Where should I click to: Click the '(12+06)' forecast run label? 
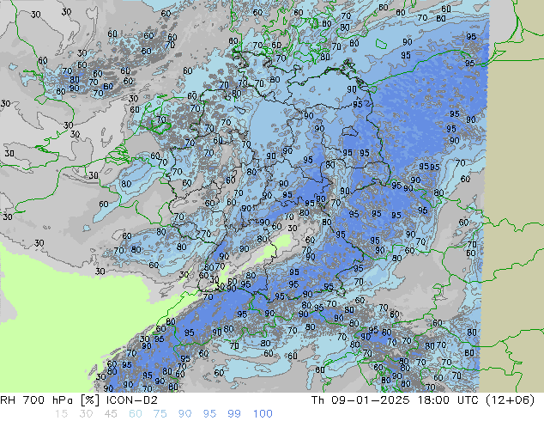coord(510,400)
